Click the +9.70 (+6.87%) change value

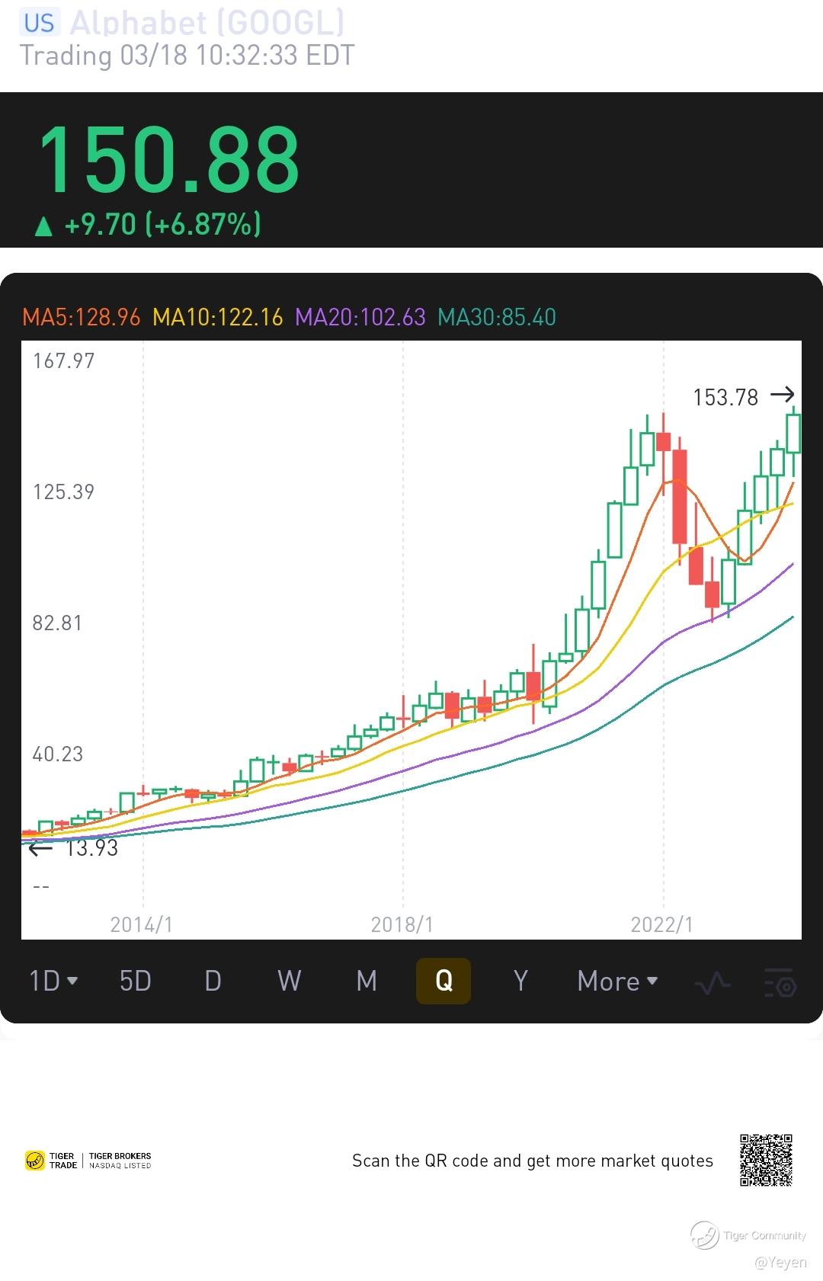163,225
